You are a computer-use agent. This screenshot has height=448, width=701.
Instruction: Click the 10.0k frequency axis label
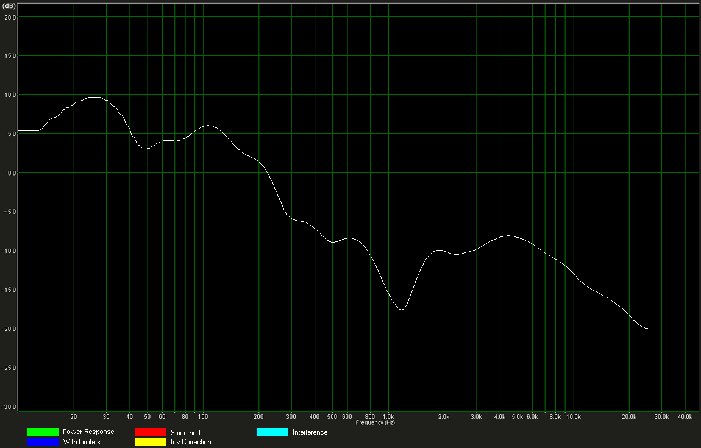(574, 417)
